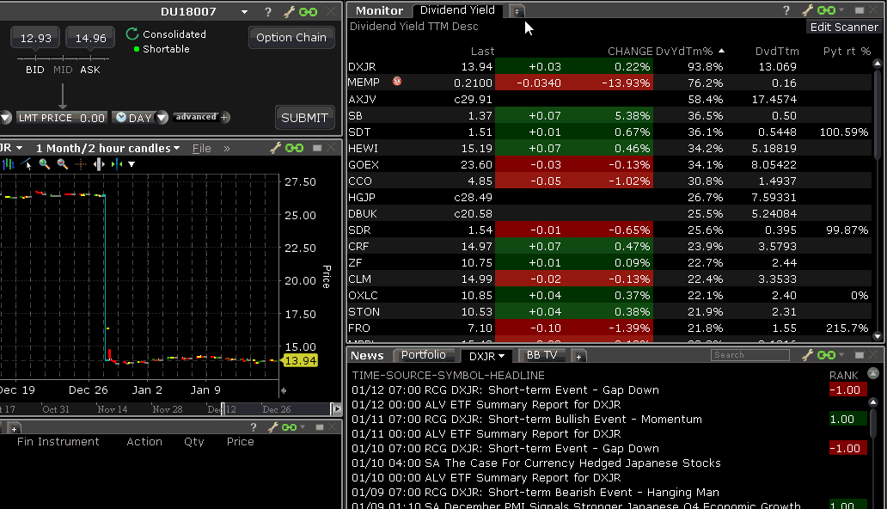887x509 pixels.
Task: Open the BB TV tab
Action: (541, 355)
